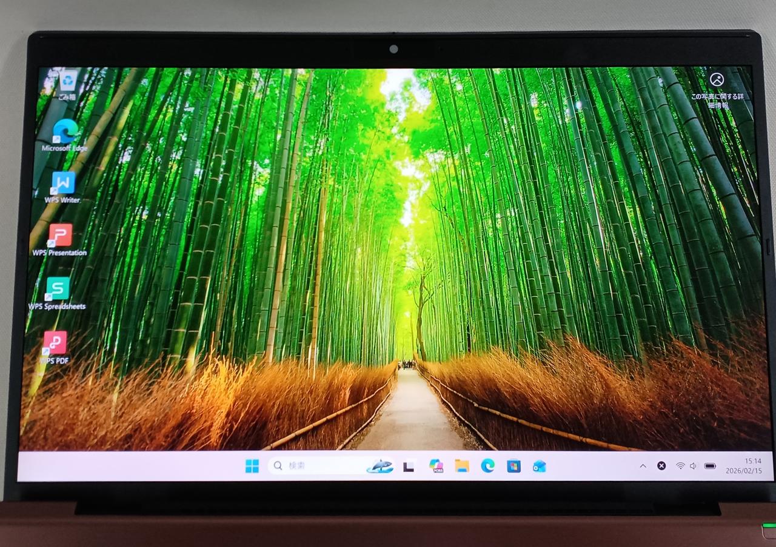Click the taskbar search box
Viewport: 776px width, 547px height.
[x=315, y=466]
